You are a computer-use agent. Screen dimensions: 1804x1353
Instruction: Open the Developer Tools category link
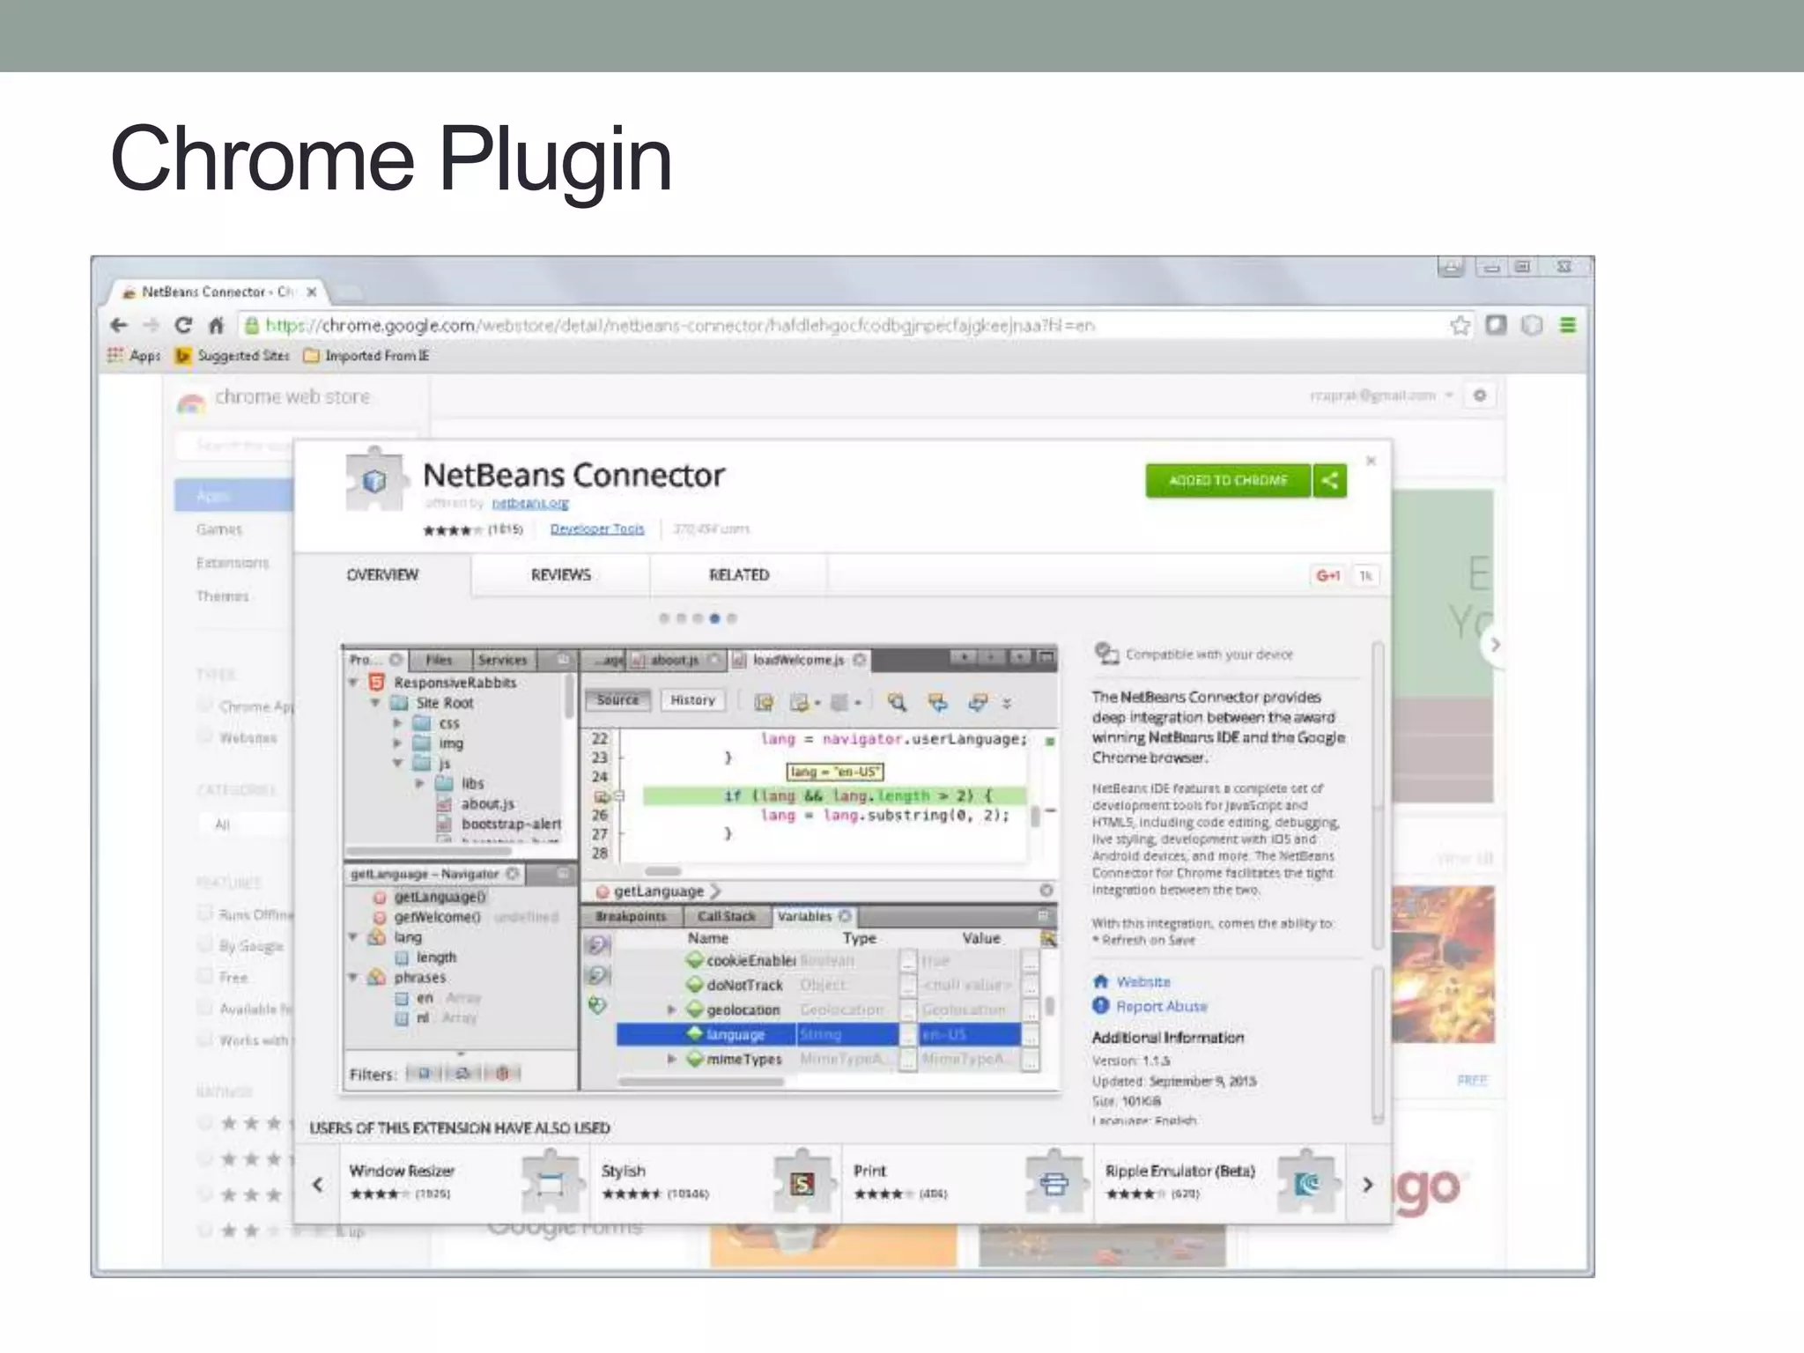point(597,529)
